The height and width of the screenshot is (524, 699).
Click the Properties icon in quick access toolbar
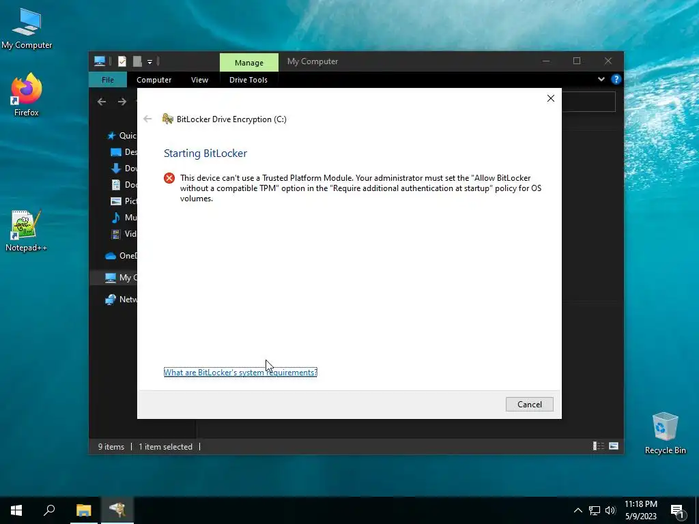[122, 61]
